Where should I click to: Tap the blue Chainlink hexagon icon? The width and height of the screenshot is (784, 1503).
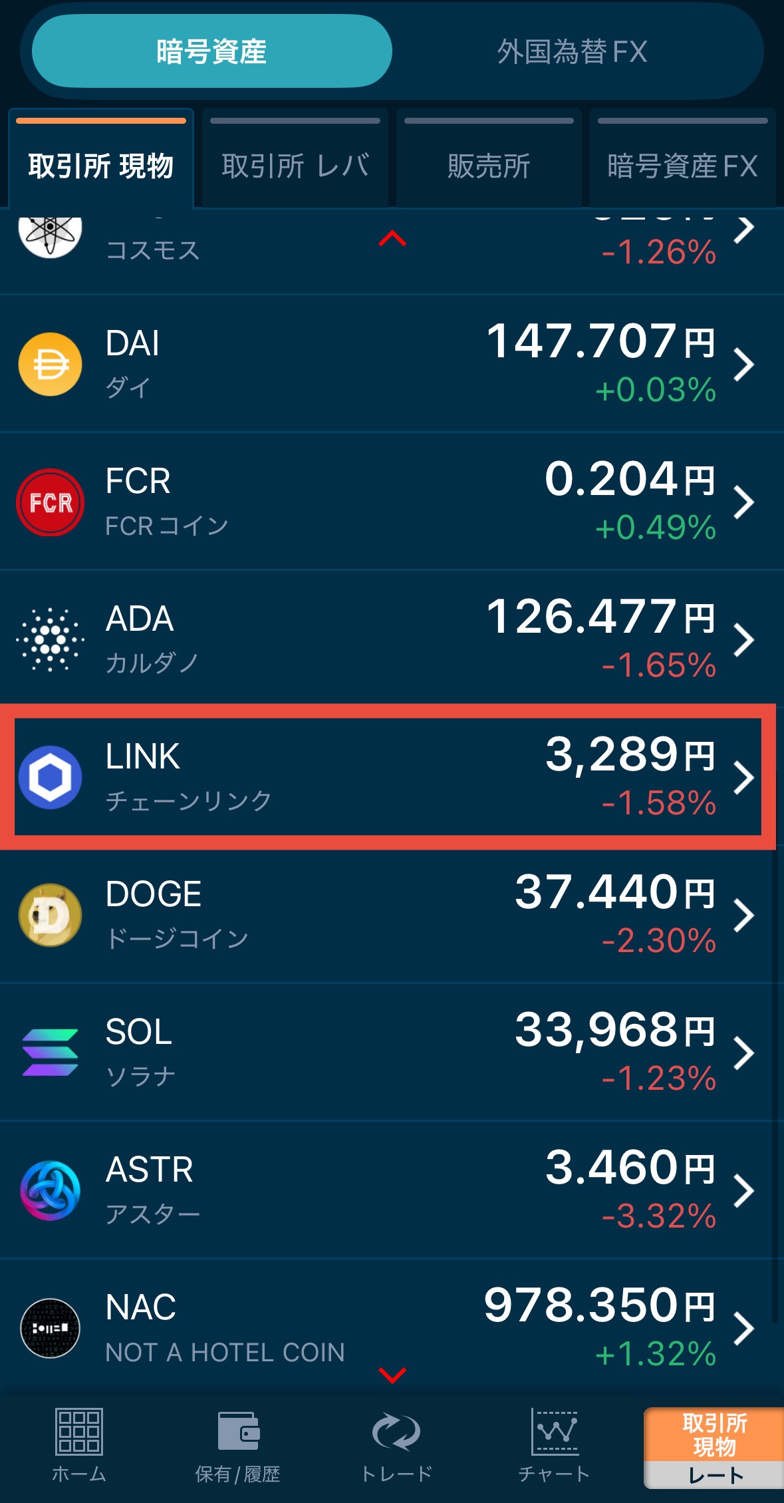(x=50, y=777)
